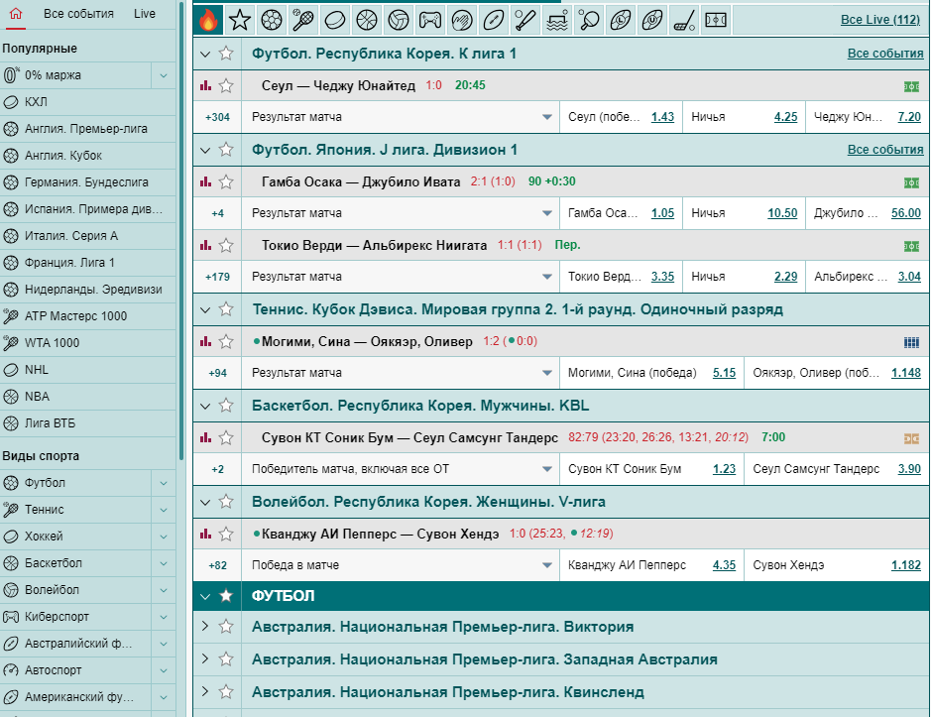The image size is (931, 717).
Task: Open Все события link for J лига
Action: click(885, 150)
